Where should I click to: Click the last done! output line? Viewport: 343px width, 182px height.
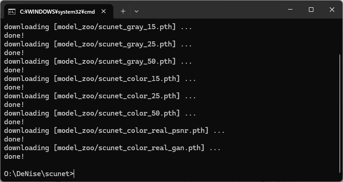click(14, 157)
